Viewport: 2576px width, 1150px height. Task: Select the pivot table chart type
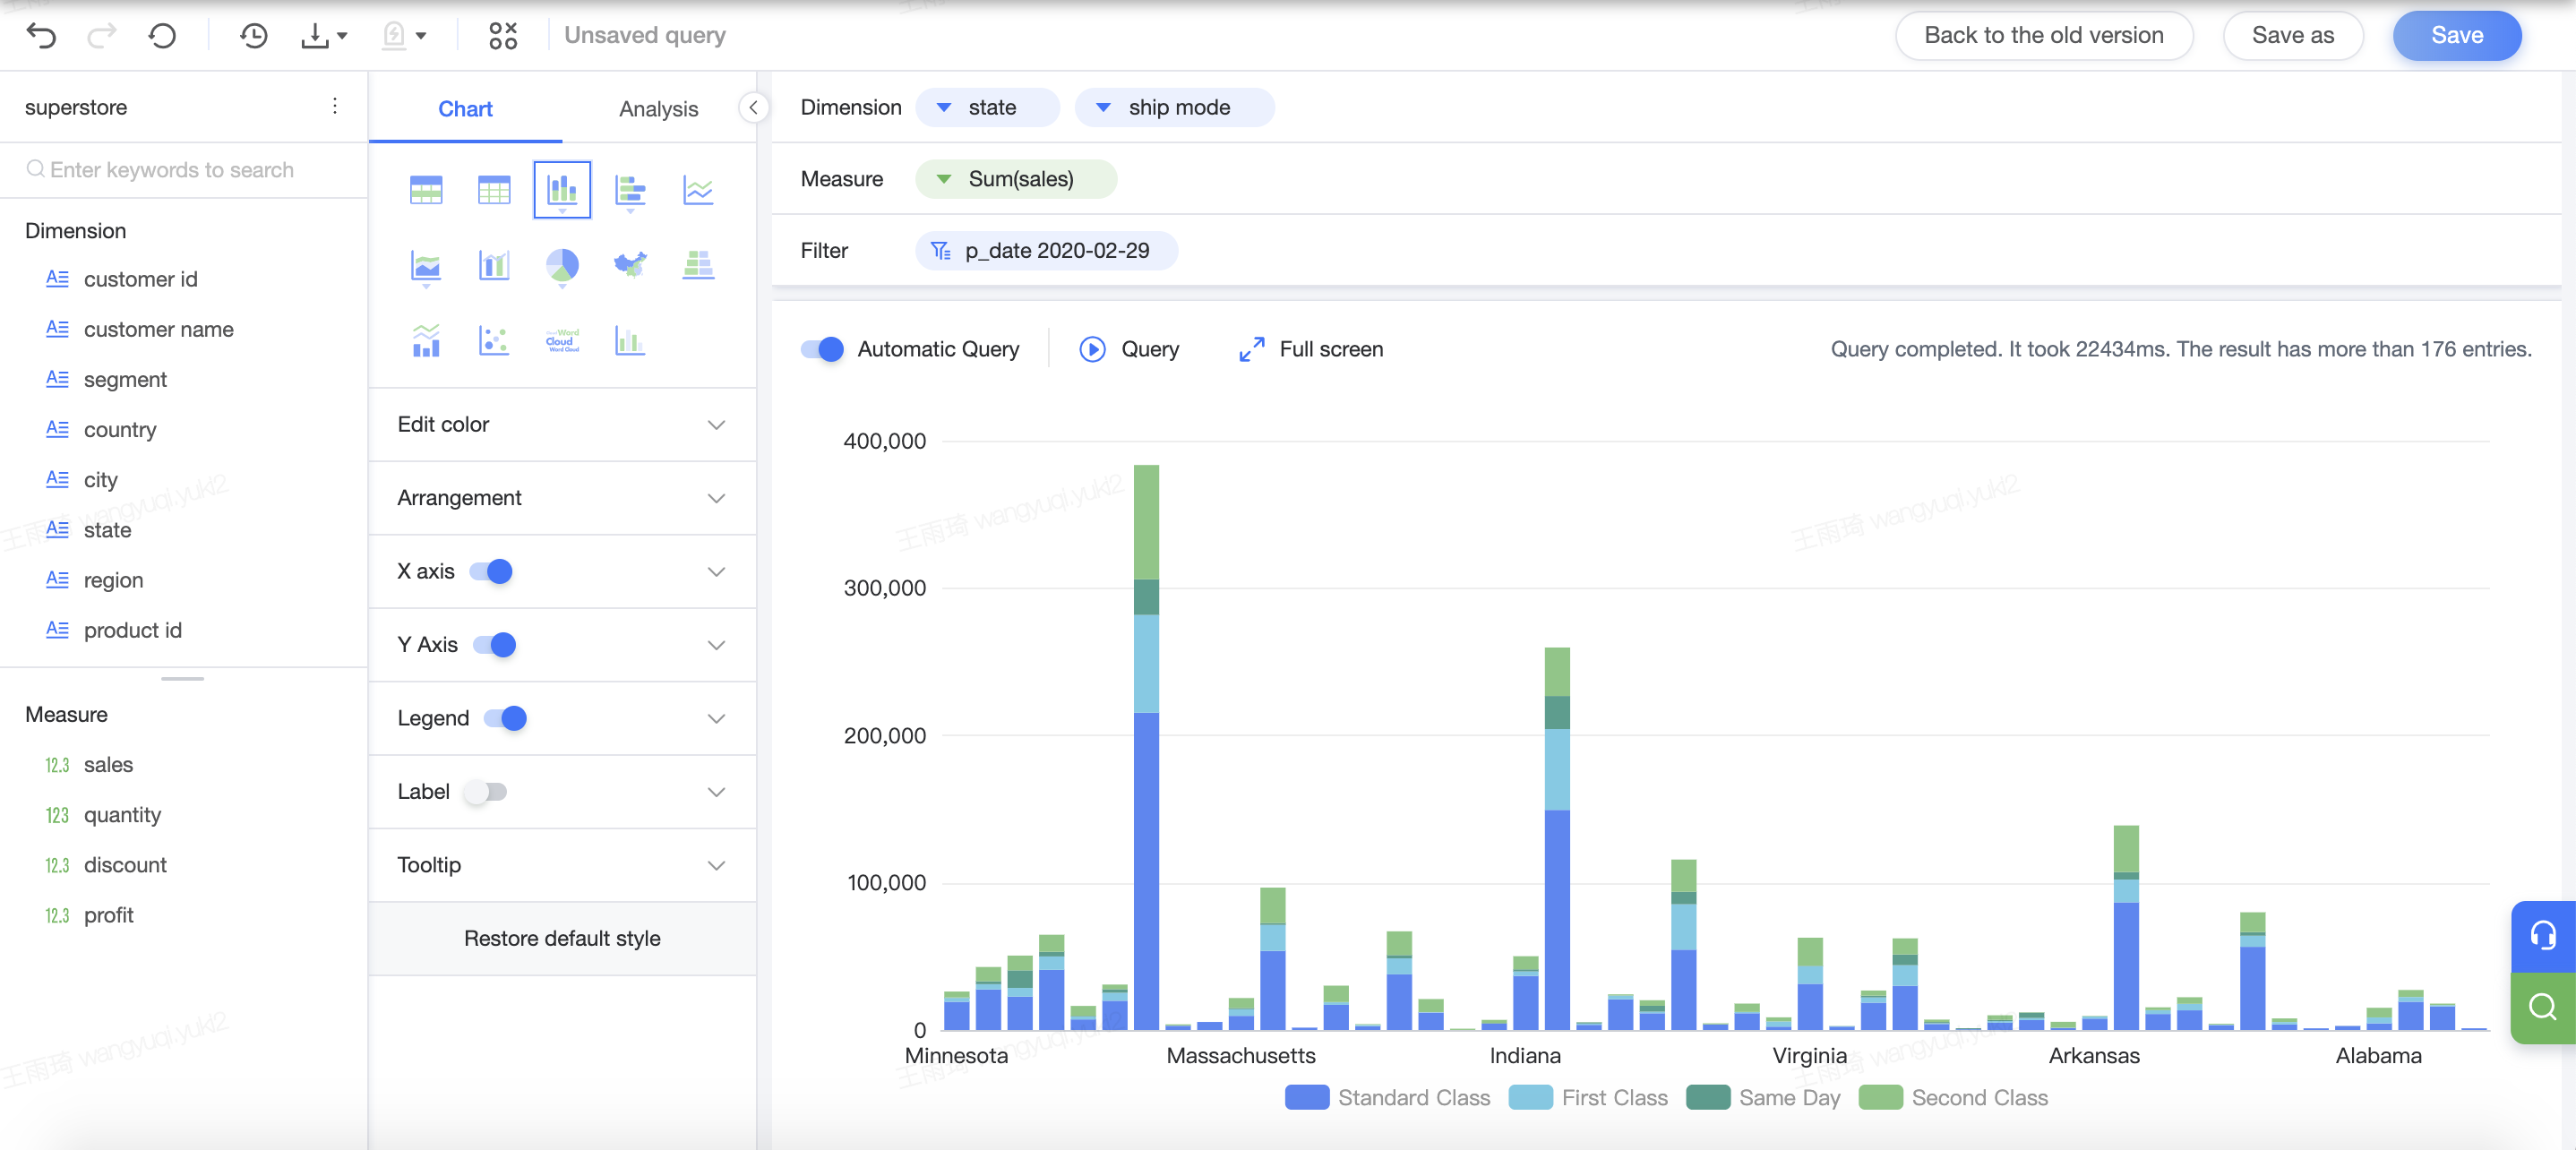click(426, 189)
